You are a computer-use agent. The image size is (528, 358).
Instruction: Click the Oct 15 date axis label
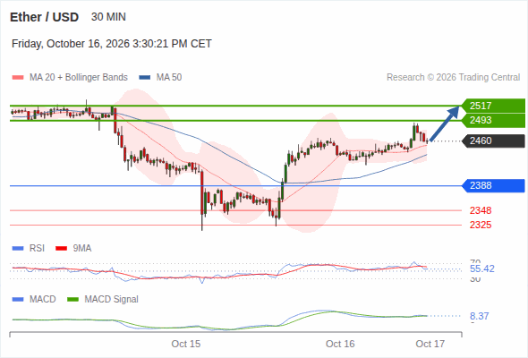185,344
